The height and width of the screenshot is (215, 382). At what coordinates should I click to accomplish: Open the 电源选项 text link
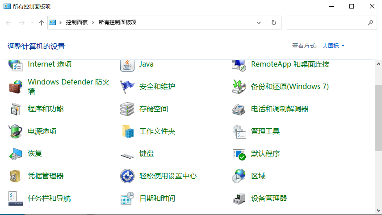(x=42, y=131)
